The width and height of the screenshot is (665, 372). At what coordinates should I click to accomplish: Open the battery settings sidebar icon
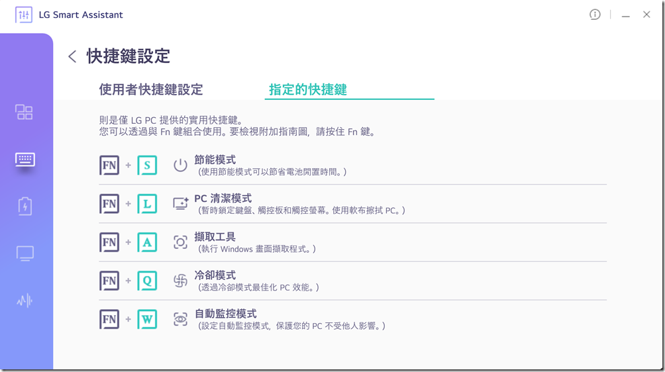pyautogui.click(x=25, y=206)
